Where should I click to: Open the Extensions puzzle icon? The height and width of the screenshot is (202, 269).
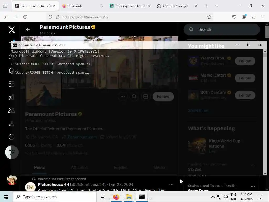253,17
